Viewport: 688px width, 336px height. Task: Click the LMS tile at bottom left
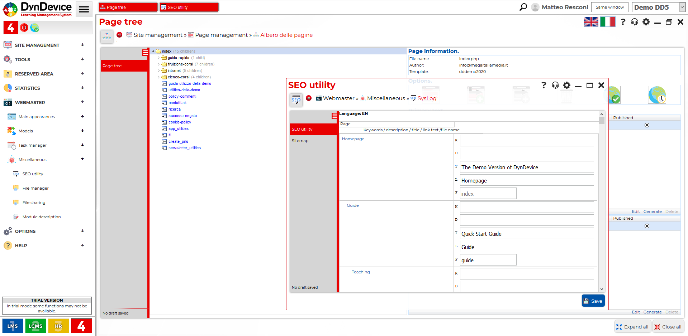(x=13, y=326)
